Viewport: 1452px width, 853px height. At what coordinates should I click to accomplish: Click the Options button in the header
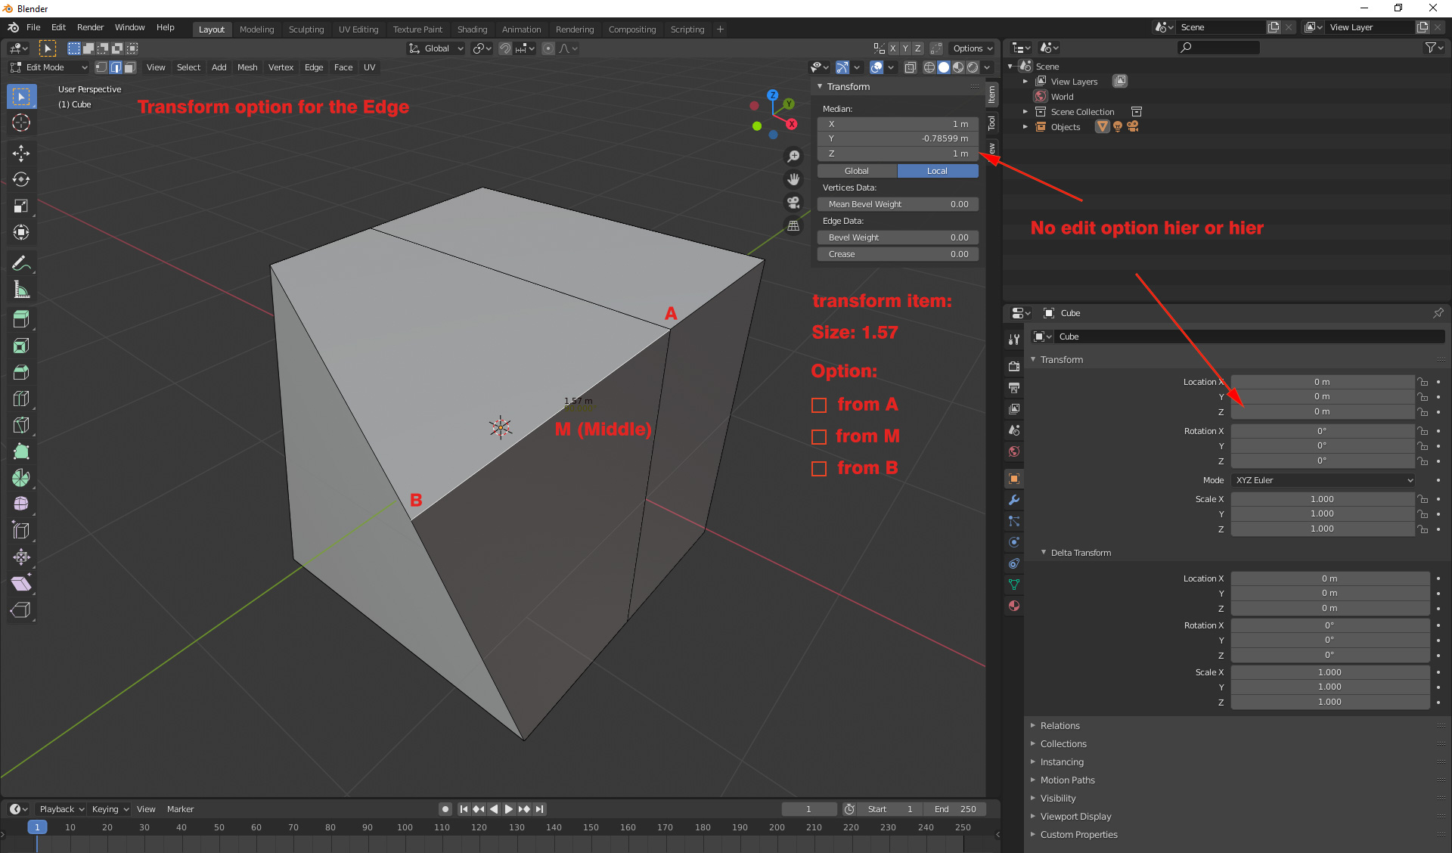tap(972, 48)
